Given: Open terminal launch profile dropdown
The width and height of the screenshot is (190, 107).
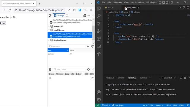Looking at the screenshot, I should [x=178, y=78].
